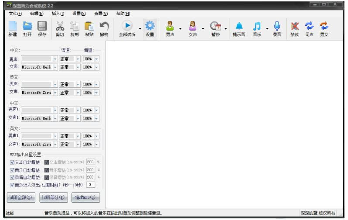Click the 新建 (New) toolbar icon
Viewport: 348px width, 220px height.
coord(13,29)
